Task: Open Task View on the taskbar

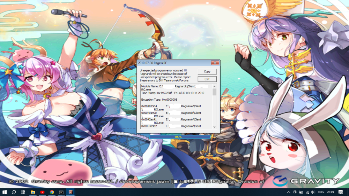Action: click(x=23, y=192)
